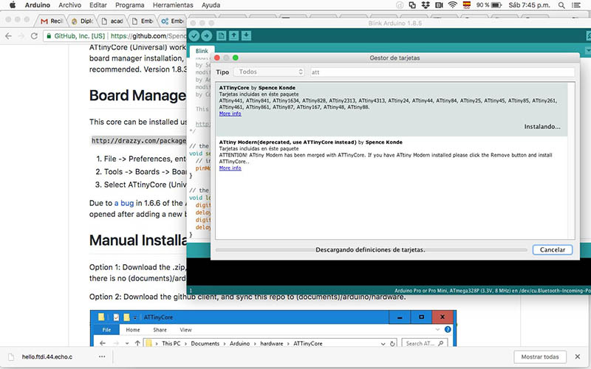Select the ATtiny Modern deprecated package entry

pos(392,156)
